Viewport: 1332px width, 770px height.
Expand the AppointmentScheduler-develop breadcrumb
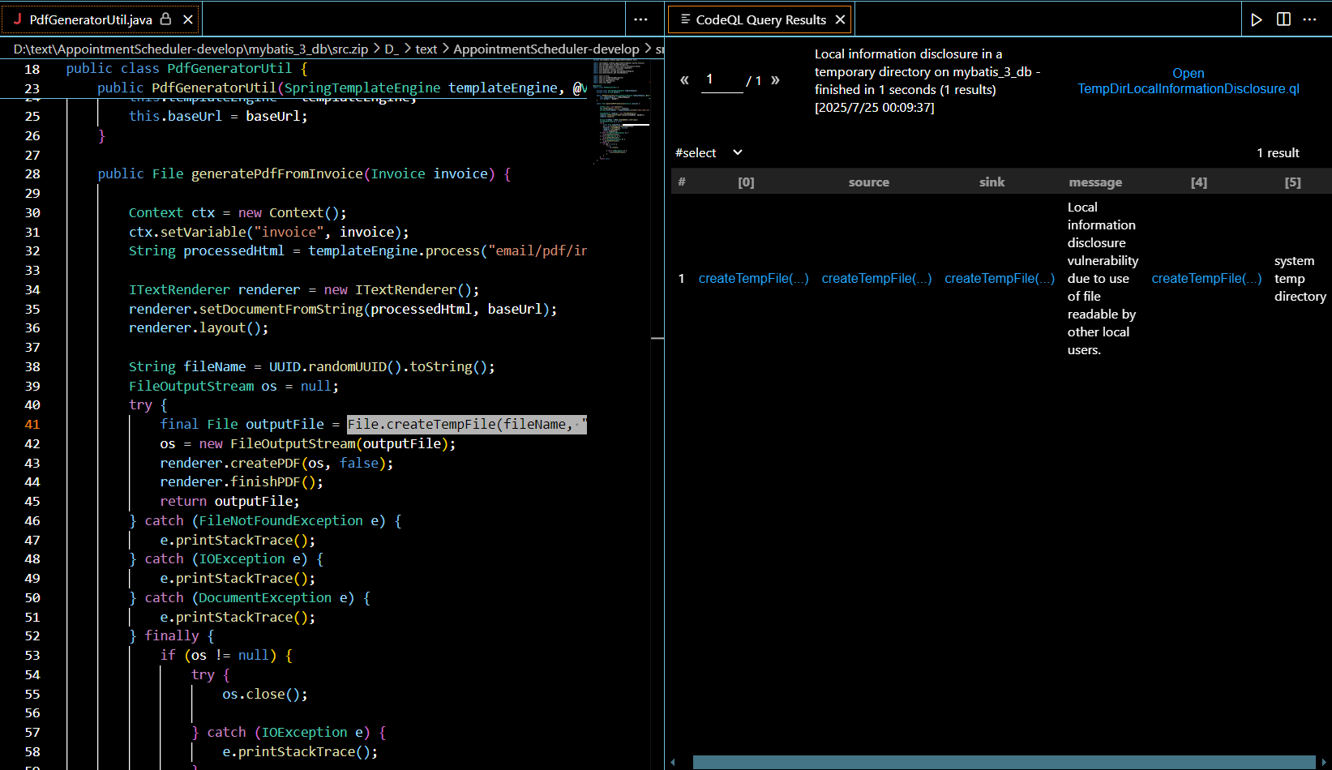(x=546, y=49)
